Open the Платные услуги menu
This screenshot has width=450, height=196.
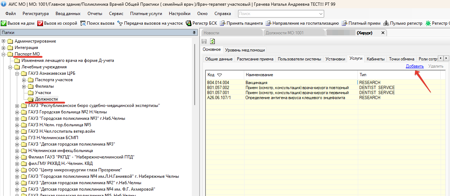tap(146, 14)
